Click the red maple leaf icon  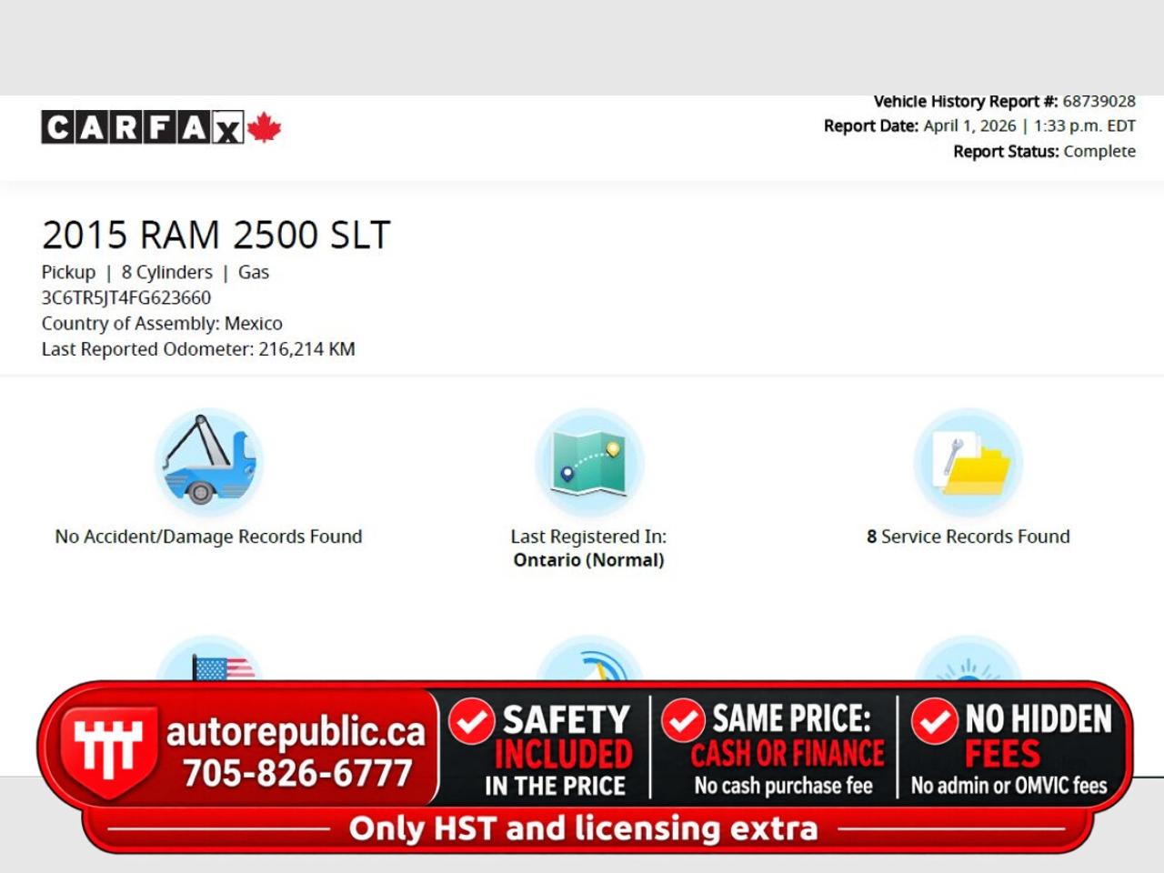264,128
